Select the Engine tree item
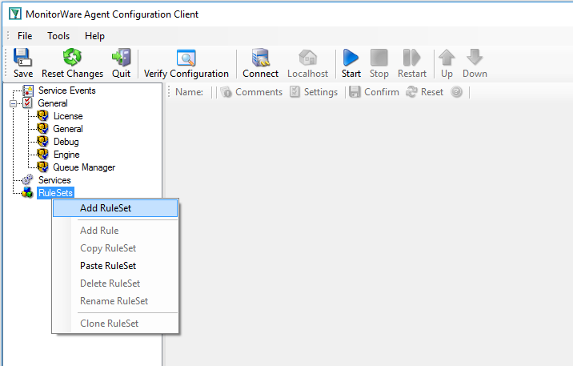This screenshot has width=573, height=366. (66, 155)
